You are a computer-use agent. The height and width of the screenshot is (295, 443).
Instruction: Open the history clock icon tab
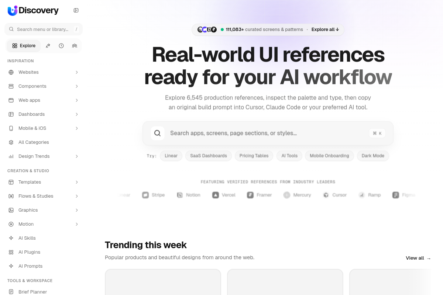61,46
